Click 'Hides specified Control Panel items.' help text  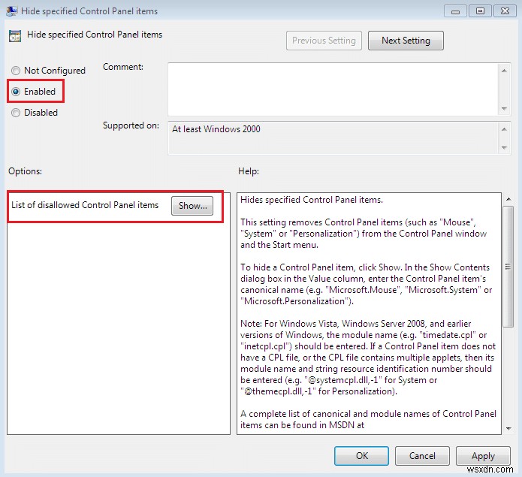tap(312, 200)
